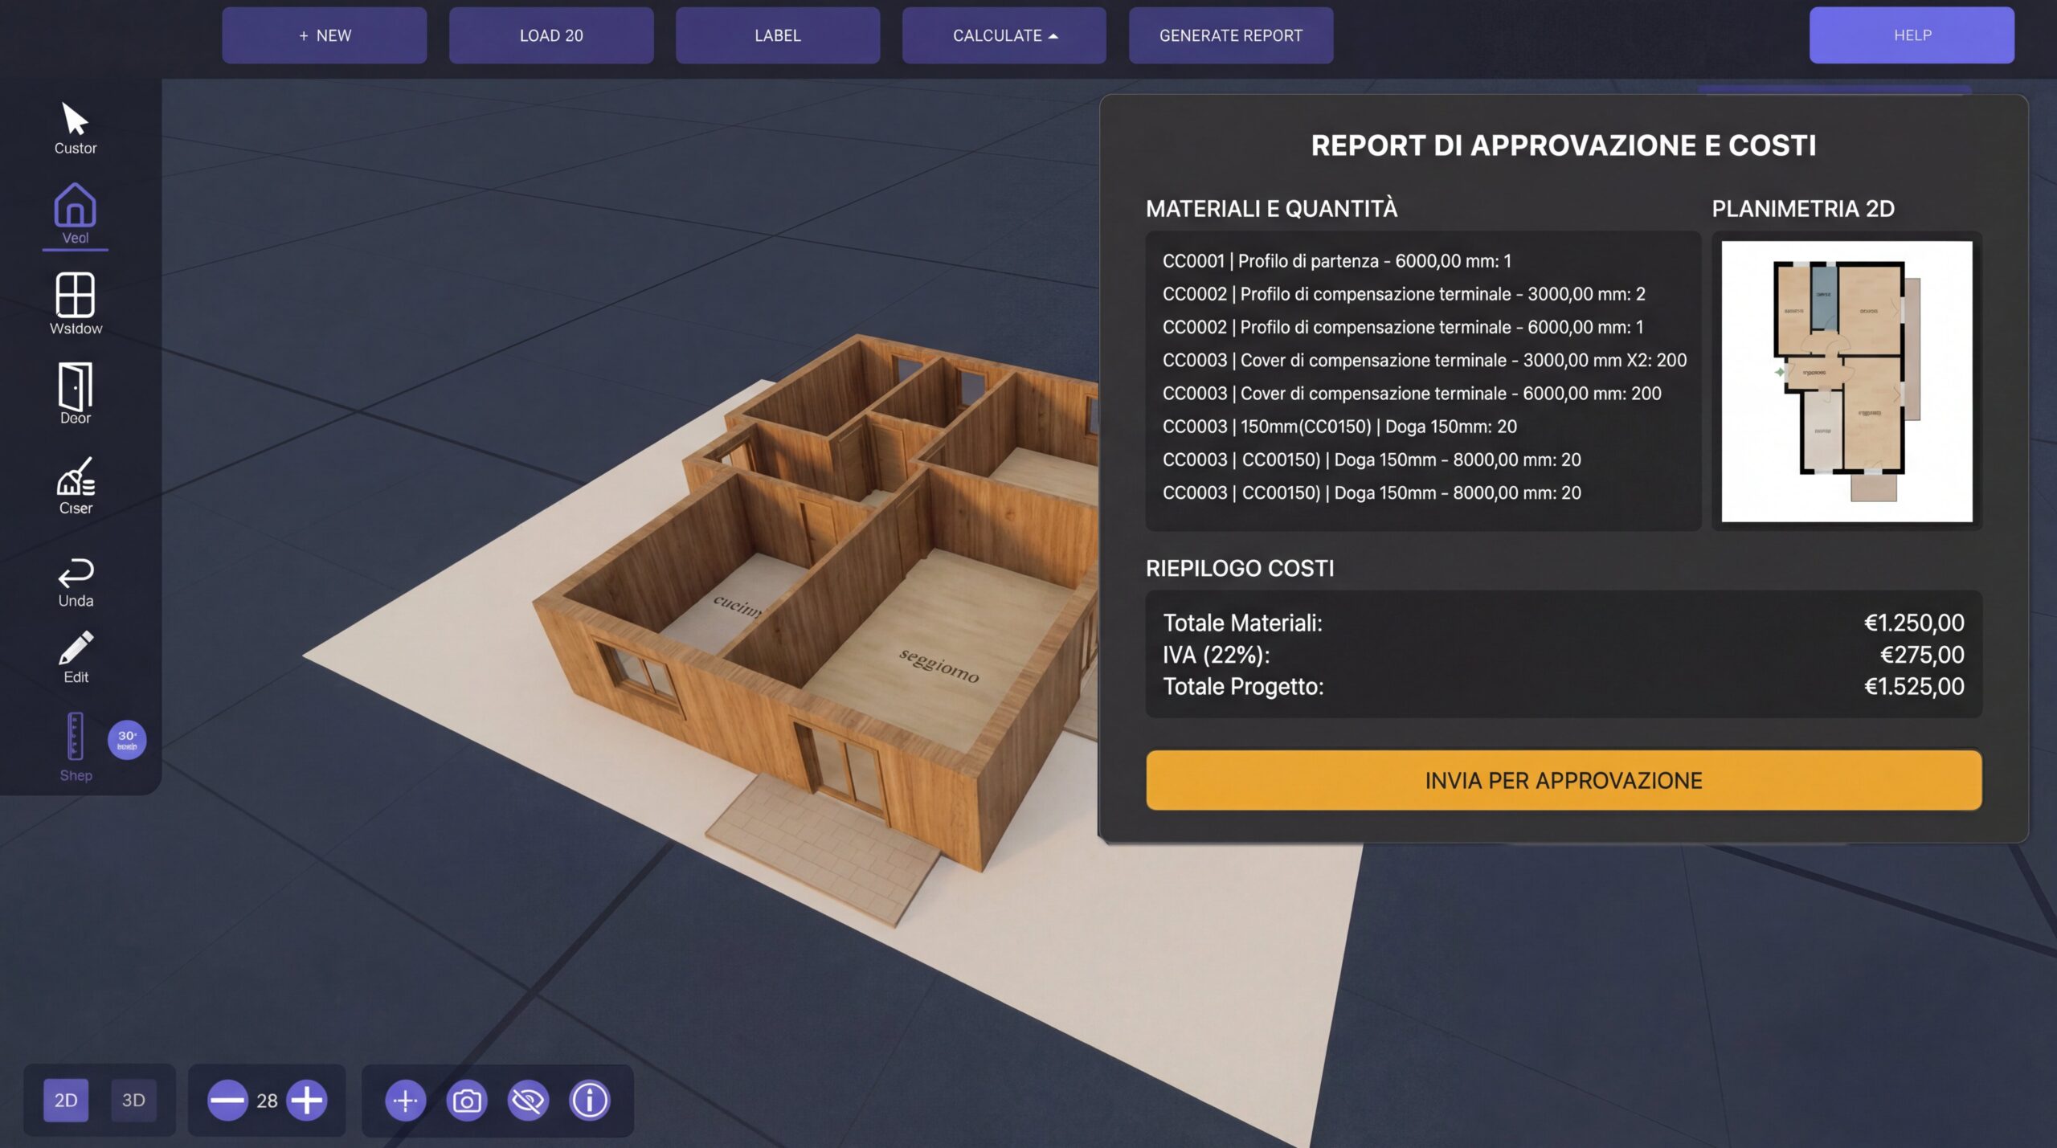The width and height of the screenshot is (2057, 1148).
Task: Increase zoom with plus button
Action: (x=307, y=1101)
